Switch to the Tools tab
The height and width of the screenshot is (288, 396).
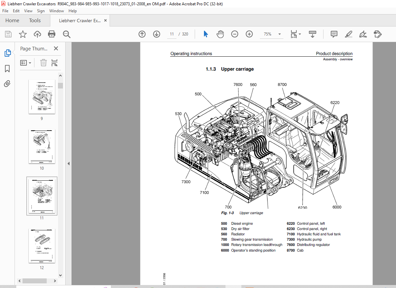(35, 21)
